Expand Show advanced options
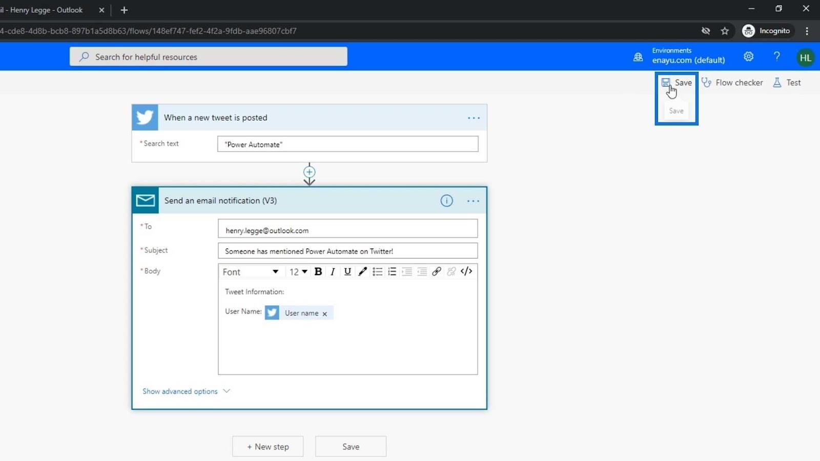Screen dimensions: 820x461 pyautogui.click(x=186, y=391)
